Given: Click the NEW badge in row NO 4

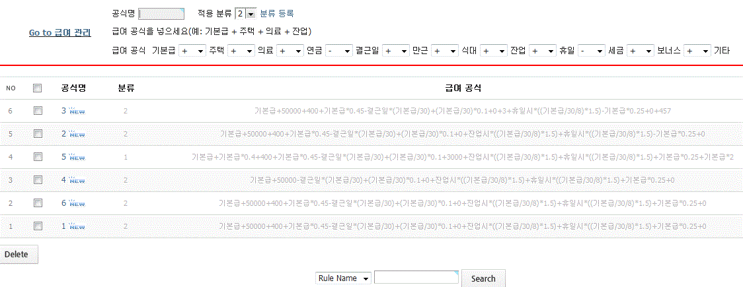Looking at the screenshot, I should tap(77, 157).
